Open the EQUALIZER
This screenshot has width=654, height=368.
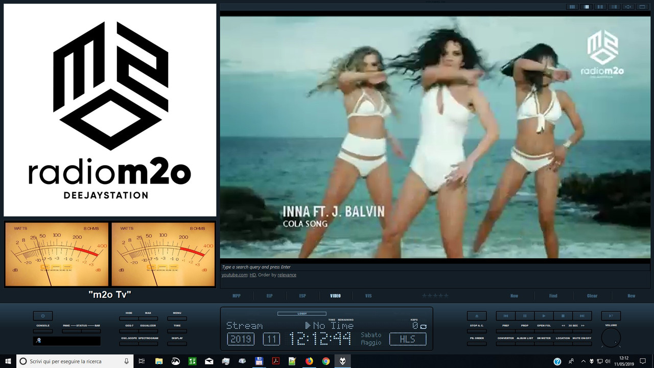click(x=148, y=331)
